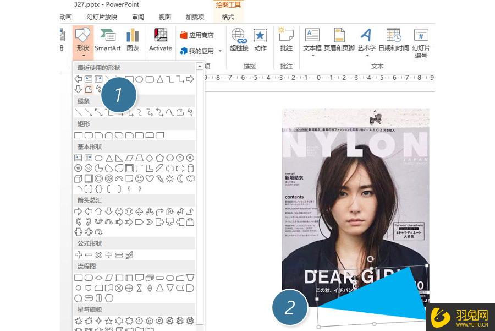Open the 视图 view tab
Screen dimensions: 495x331
point(164,17)
